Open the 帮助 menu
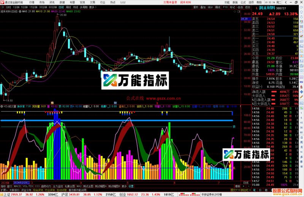The width and height of the screenshot is (304, 197). (259, 2)
